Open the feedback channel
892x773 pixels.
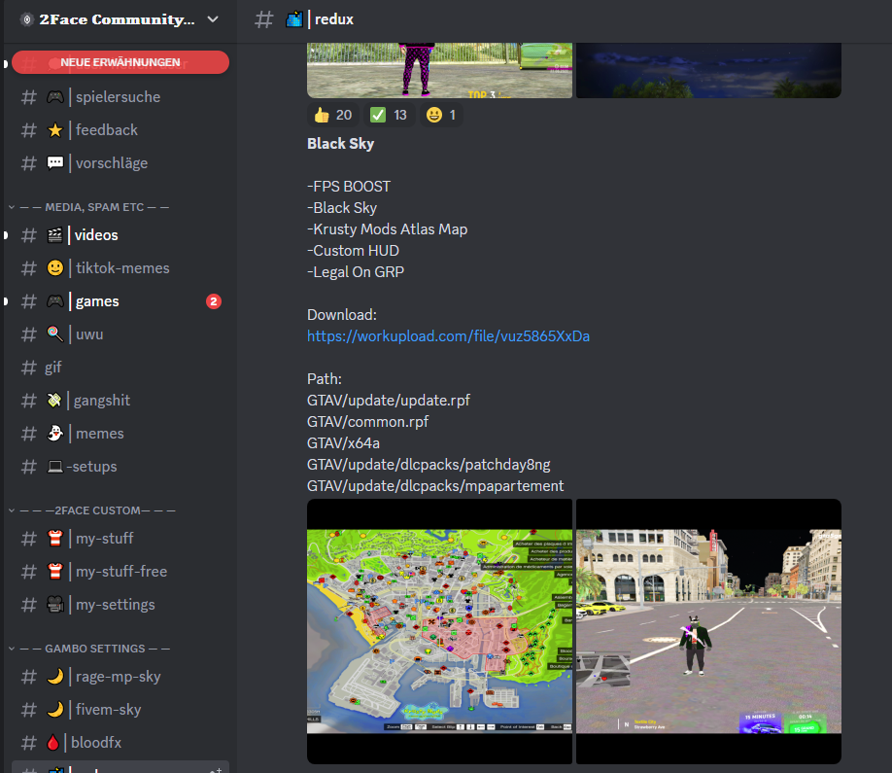pos(120,129)
